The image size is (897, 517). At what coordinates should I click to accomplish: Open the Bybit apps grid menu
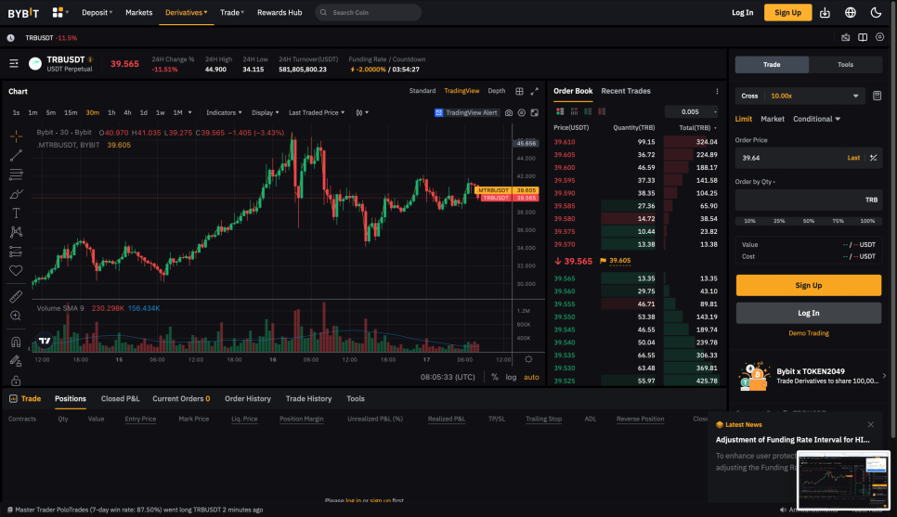pos(60,12)
